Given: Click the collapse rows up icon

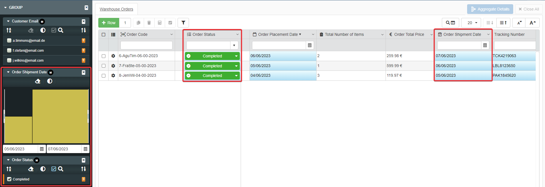Looking at the screenshot, I should [x=503, y=23].
